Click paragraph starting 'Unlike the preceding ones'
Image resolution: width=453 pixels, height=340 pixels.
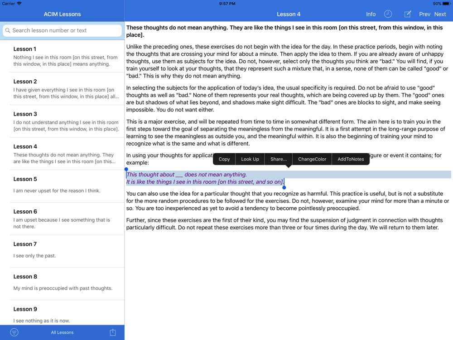[x=287, y=61]
